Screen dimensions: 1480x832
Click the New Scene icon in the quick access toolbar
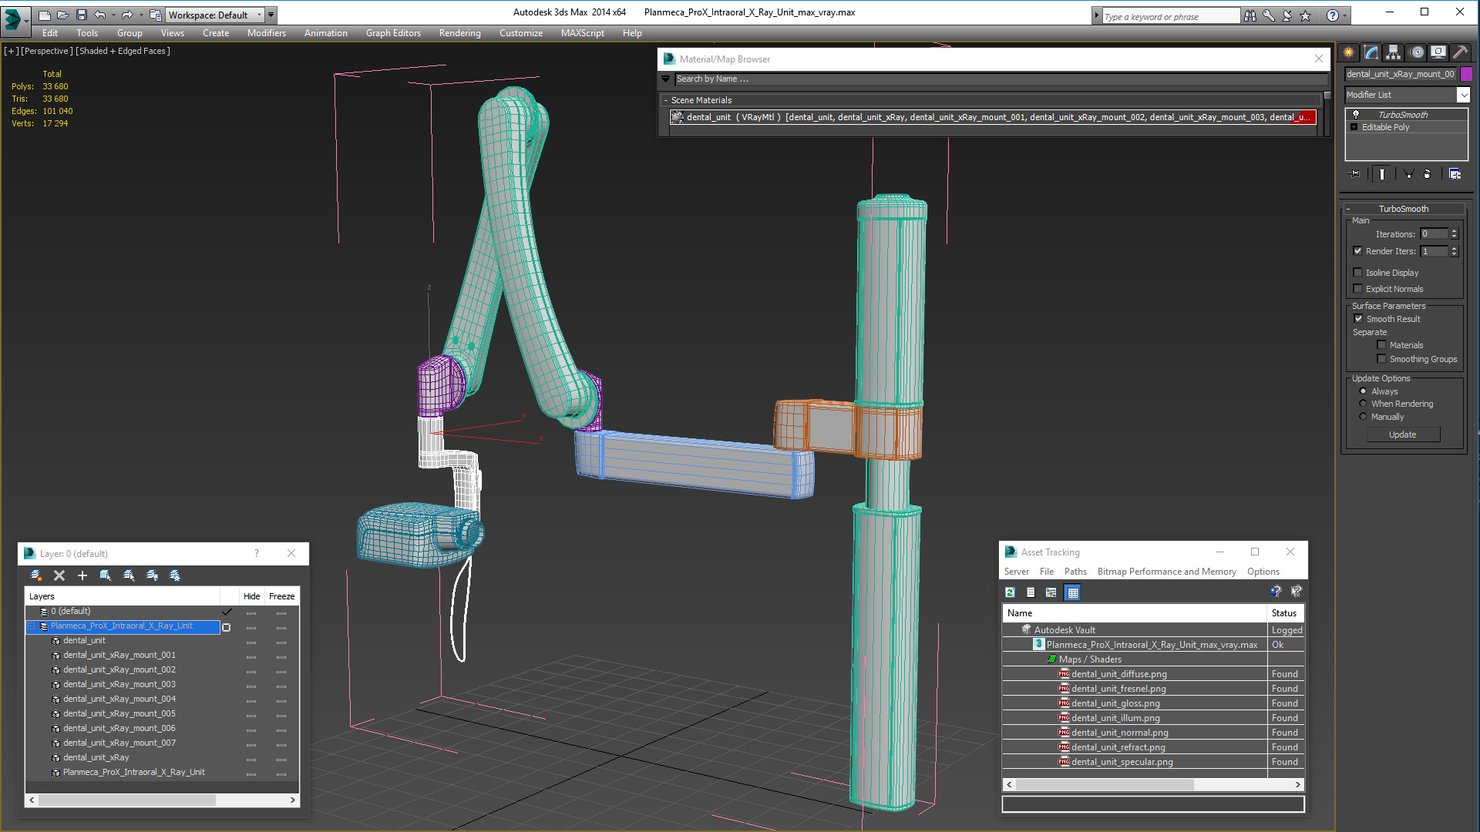point(44,15)
